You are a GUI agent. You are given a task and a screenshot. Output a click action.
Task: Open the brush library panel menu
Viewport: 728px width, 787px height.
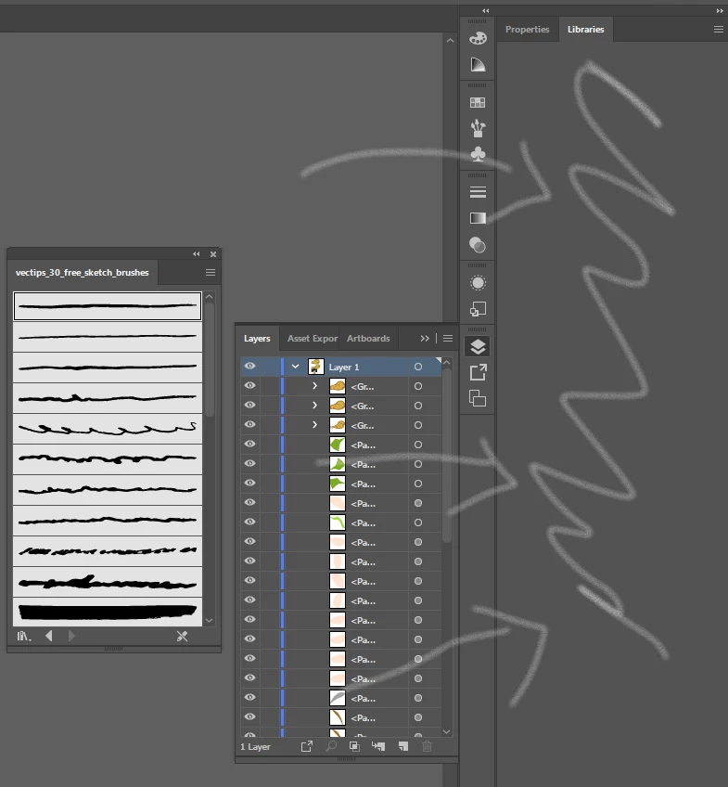click(x=211, y=273)
